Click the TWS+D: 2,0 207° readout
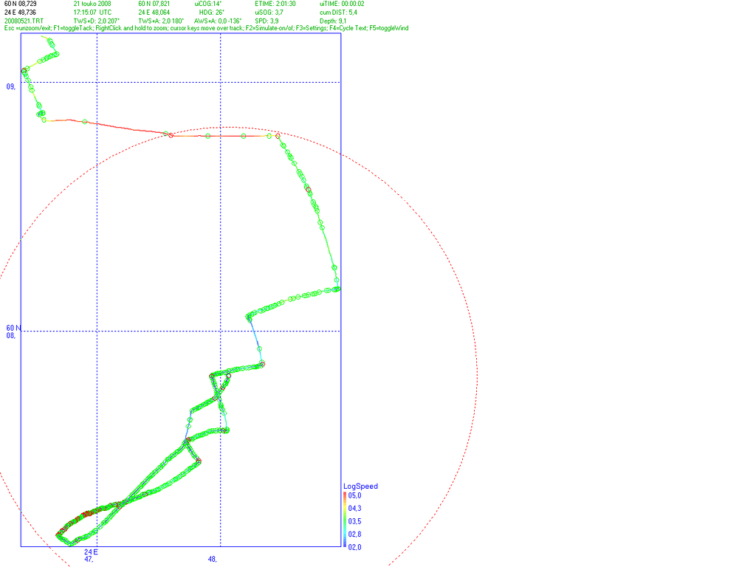Viewport: 756px width, 567px height. tap(97, 21)
